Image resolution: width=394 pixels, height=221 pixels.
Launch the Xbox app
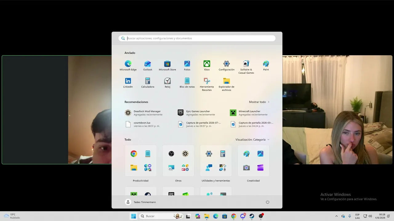[x=207, y=66]
